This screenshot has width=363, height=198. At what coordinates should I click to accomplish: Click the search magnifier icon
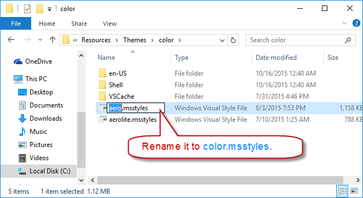[x=348, y=41]
